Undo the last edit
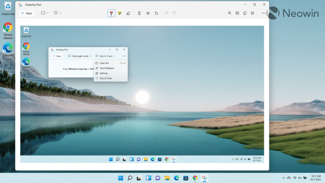Screen dimensions: 325x183 [x=166, y=13]
